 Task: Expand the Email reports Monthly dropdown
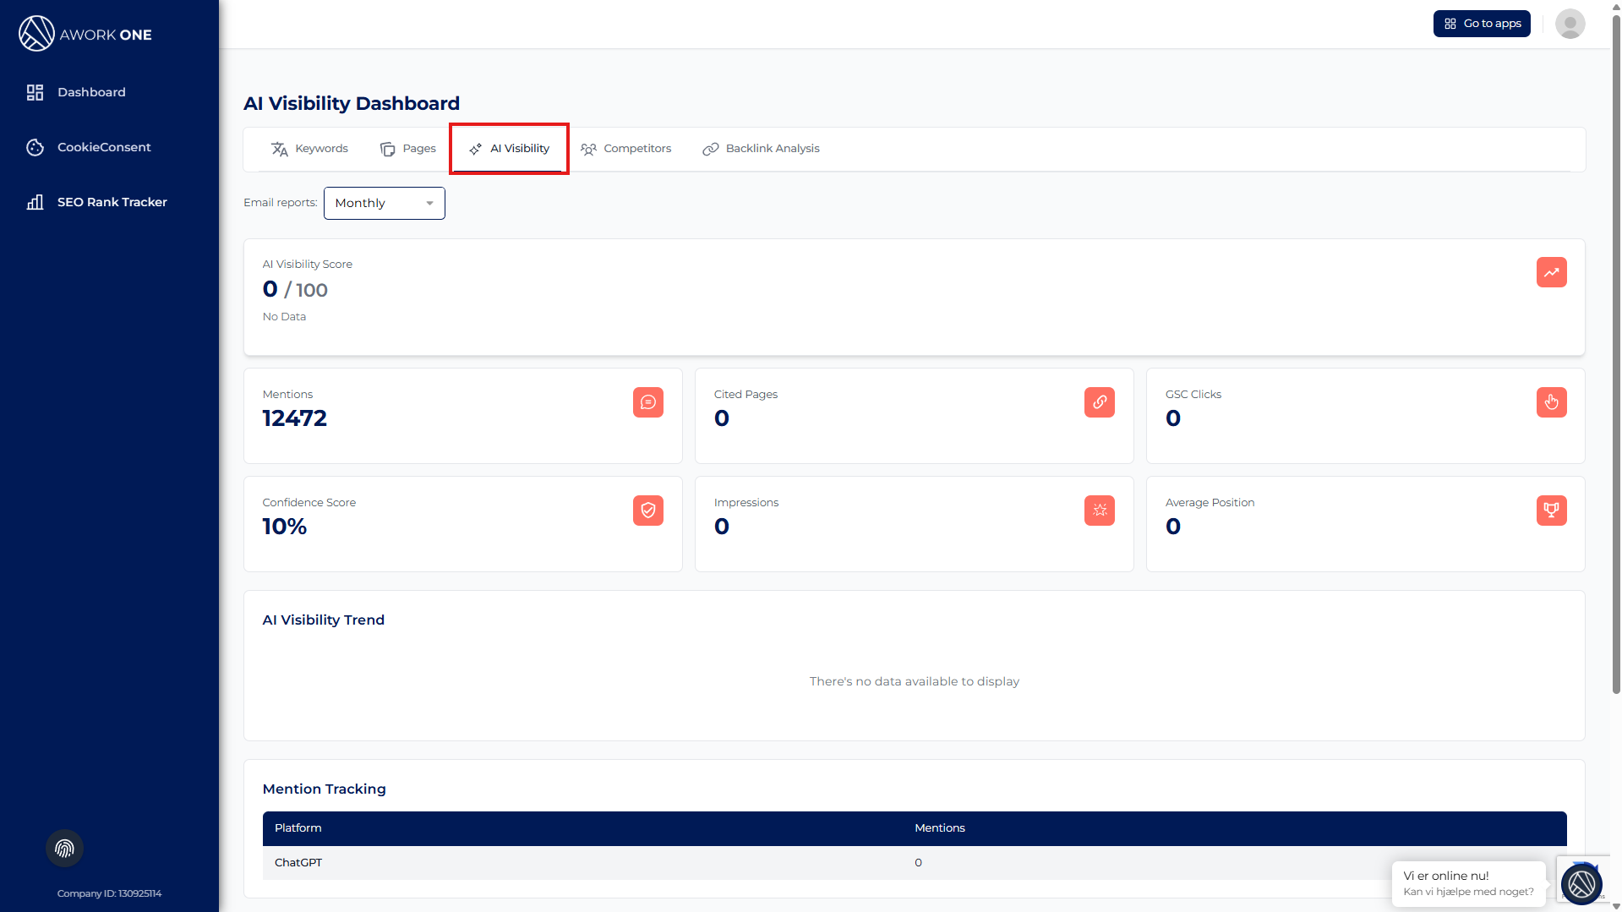click(384, 203)
